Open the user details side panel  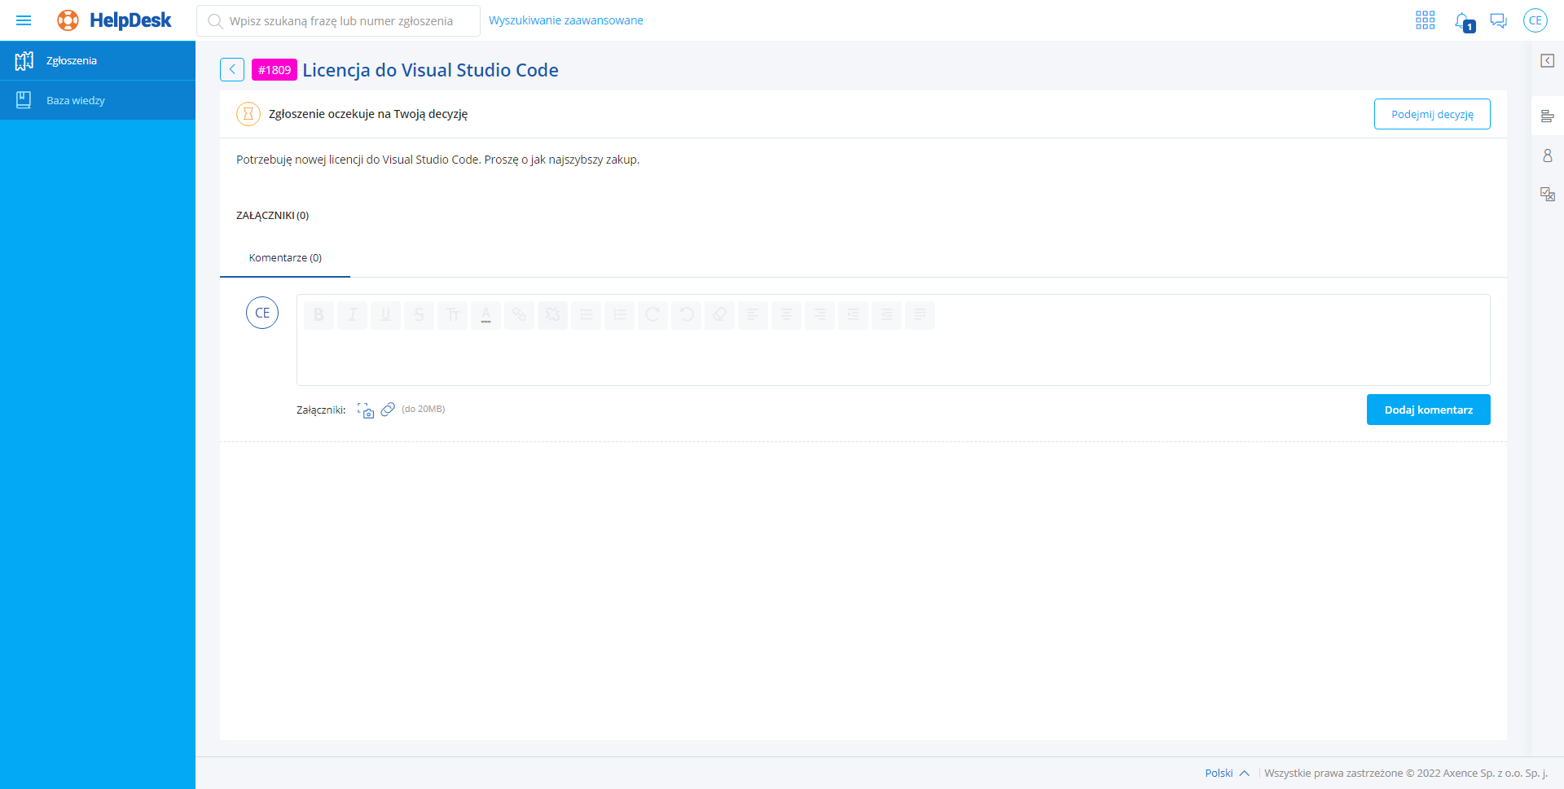(x=1547, y=156)
